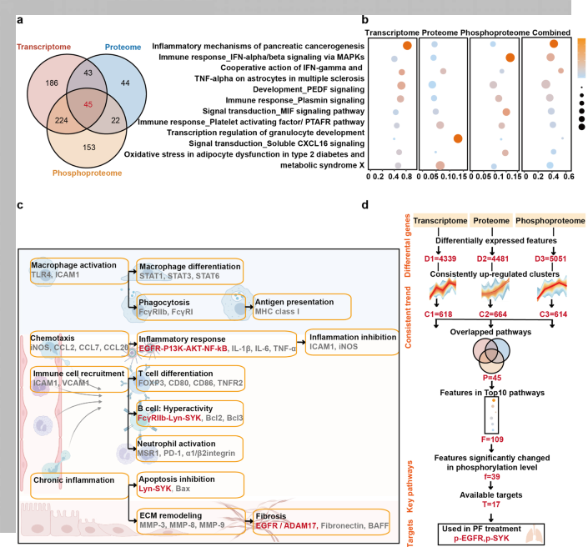The height and width of the screenshot is (547, 588).
Task: Click the orange-to-blue color gradient legend
Action: (581, 58)
